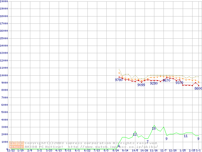Select the 8/24 date on x-axis
Viewport: 202px width, 152px height.
pyautogui.click(x=115, y=150)
